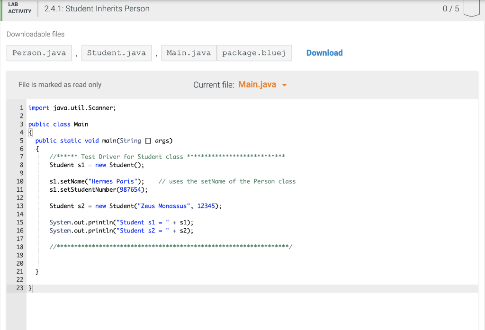Screen dimensions: 485x330
Task: Click the orange dropdown arrow beside Main.java
Action: pyautogui.click(x=284, y=84)
